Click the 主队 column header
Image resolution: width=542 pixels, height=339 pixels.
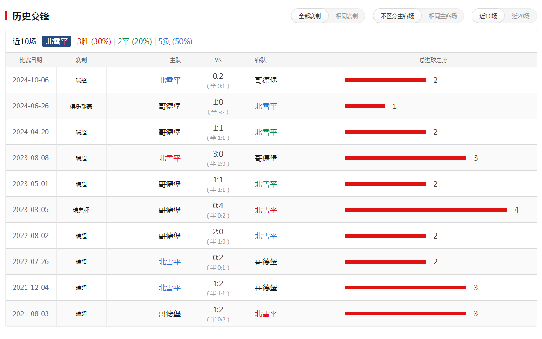tap(175, 60)
